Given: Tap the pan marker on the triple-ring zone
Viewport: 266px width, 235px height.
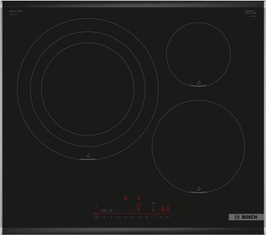Looking at the screenshot, I should click(x=88, y=155).
